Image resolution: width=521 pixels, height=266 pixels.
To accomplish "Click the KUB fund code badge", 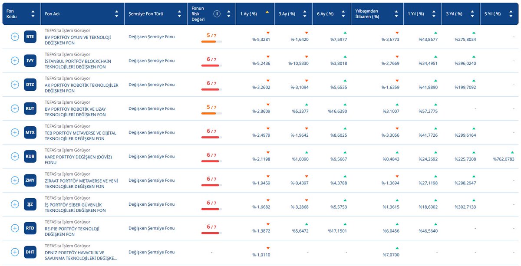I will pyautogui.click(x=30, y=156).
